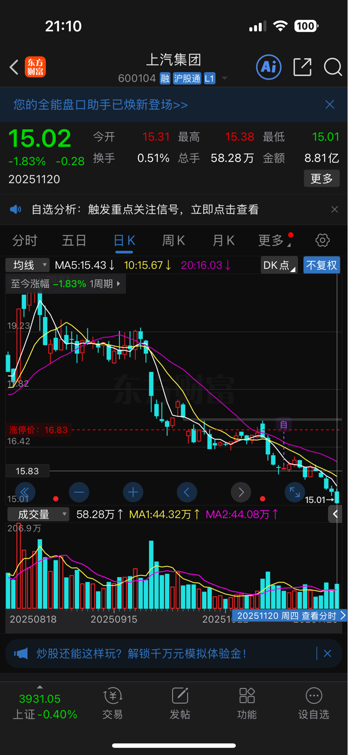
Task: Zoom in chart with plus button
Action: point(133,492)
